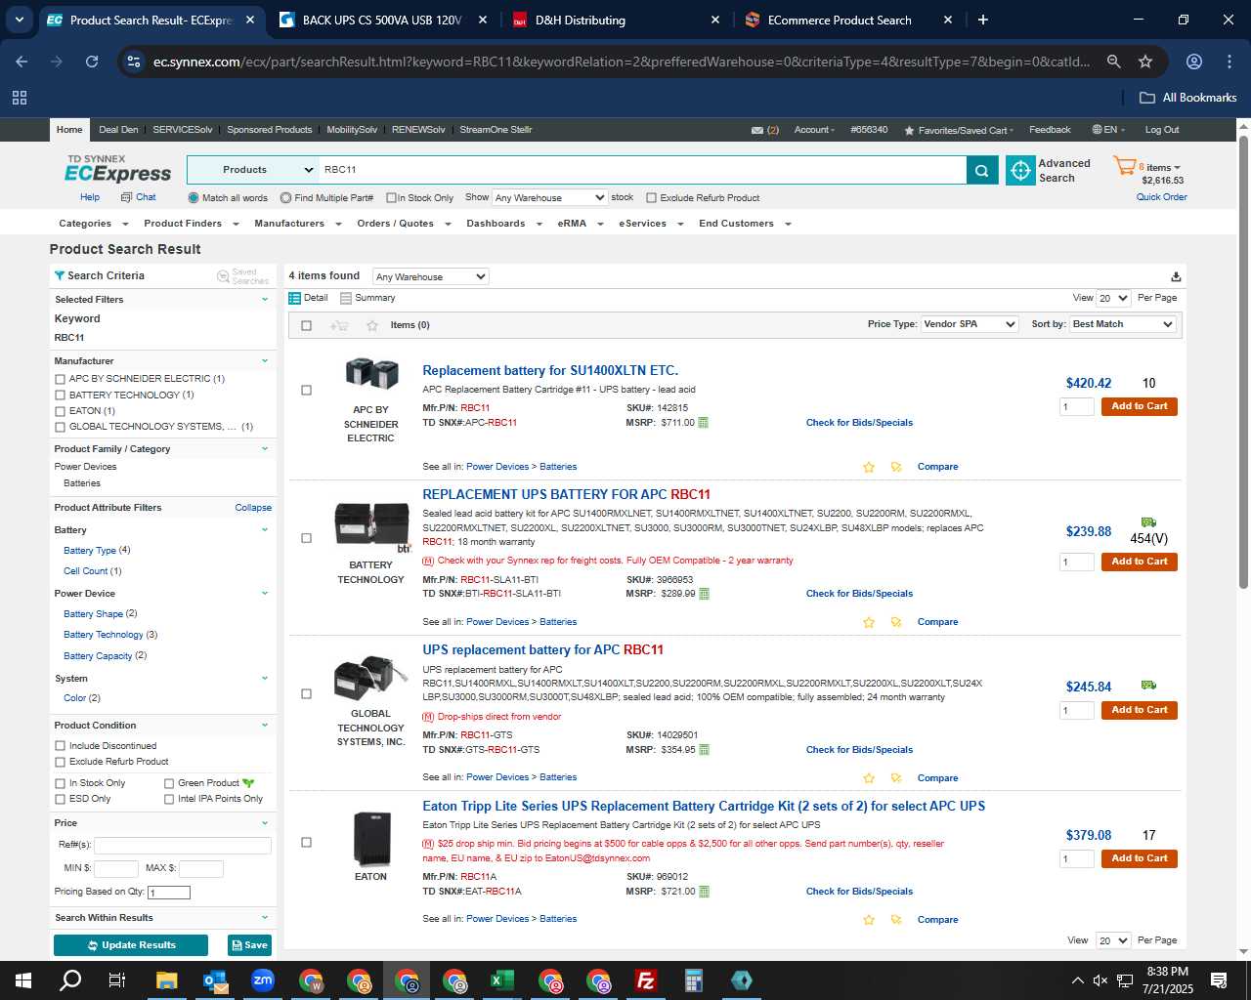
Task: Open the Categories menu
Action: (92, 224)
